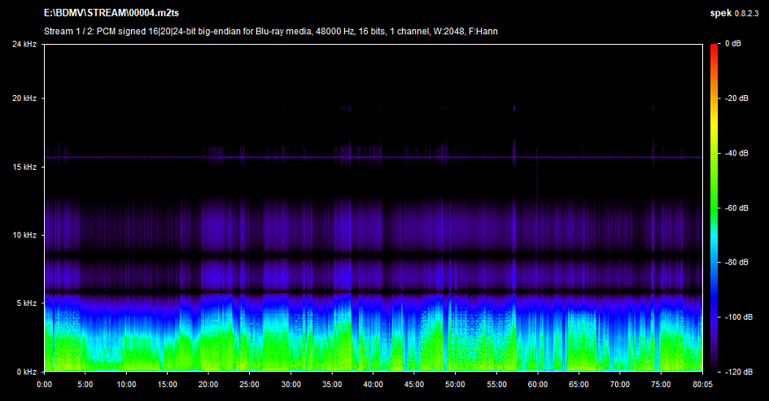Image resolution: width=769 pixels, height=401 pixels.
Task: Click the 0 kHz frequency axis label
Action: (25, 371)
